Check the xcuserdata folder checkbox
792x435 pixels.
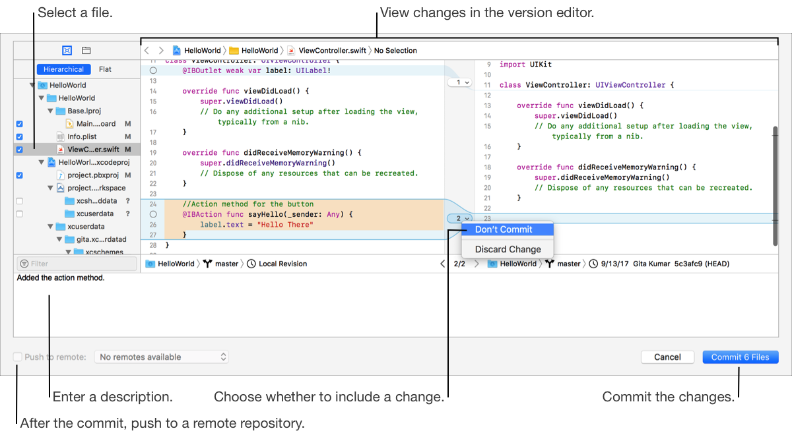coord(19,214)
